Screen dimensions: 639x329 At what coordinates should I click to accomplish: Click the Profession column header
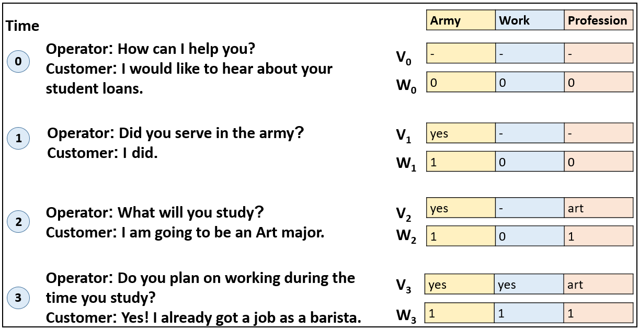click(x=598, y=21)
